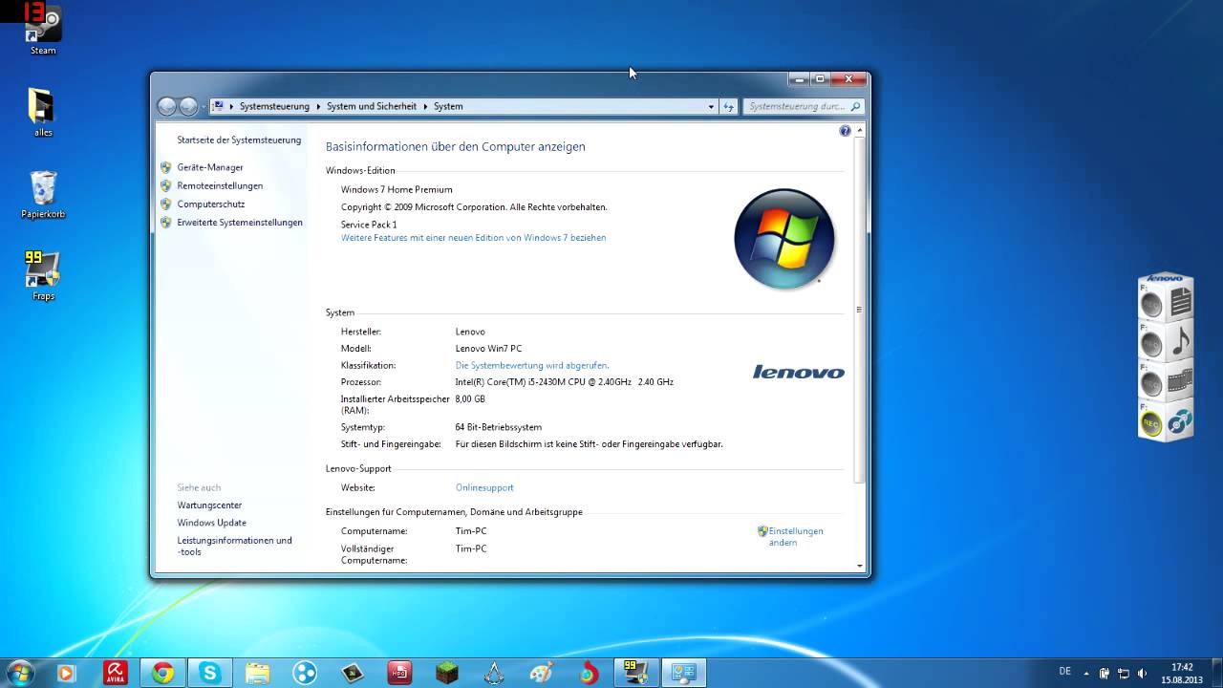Open the Papierkorb recycle bin icon
Viewport: 1223px width, 688px height.
click(x=43, y=195)
